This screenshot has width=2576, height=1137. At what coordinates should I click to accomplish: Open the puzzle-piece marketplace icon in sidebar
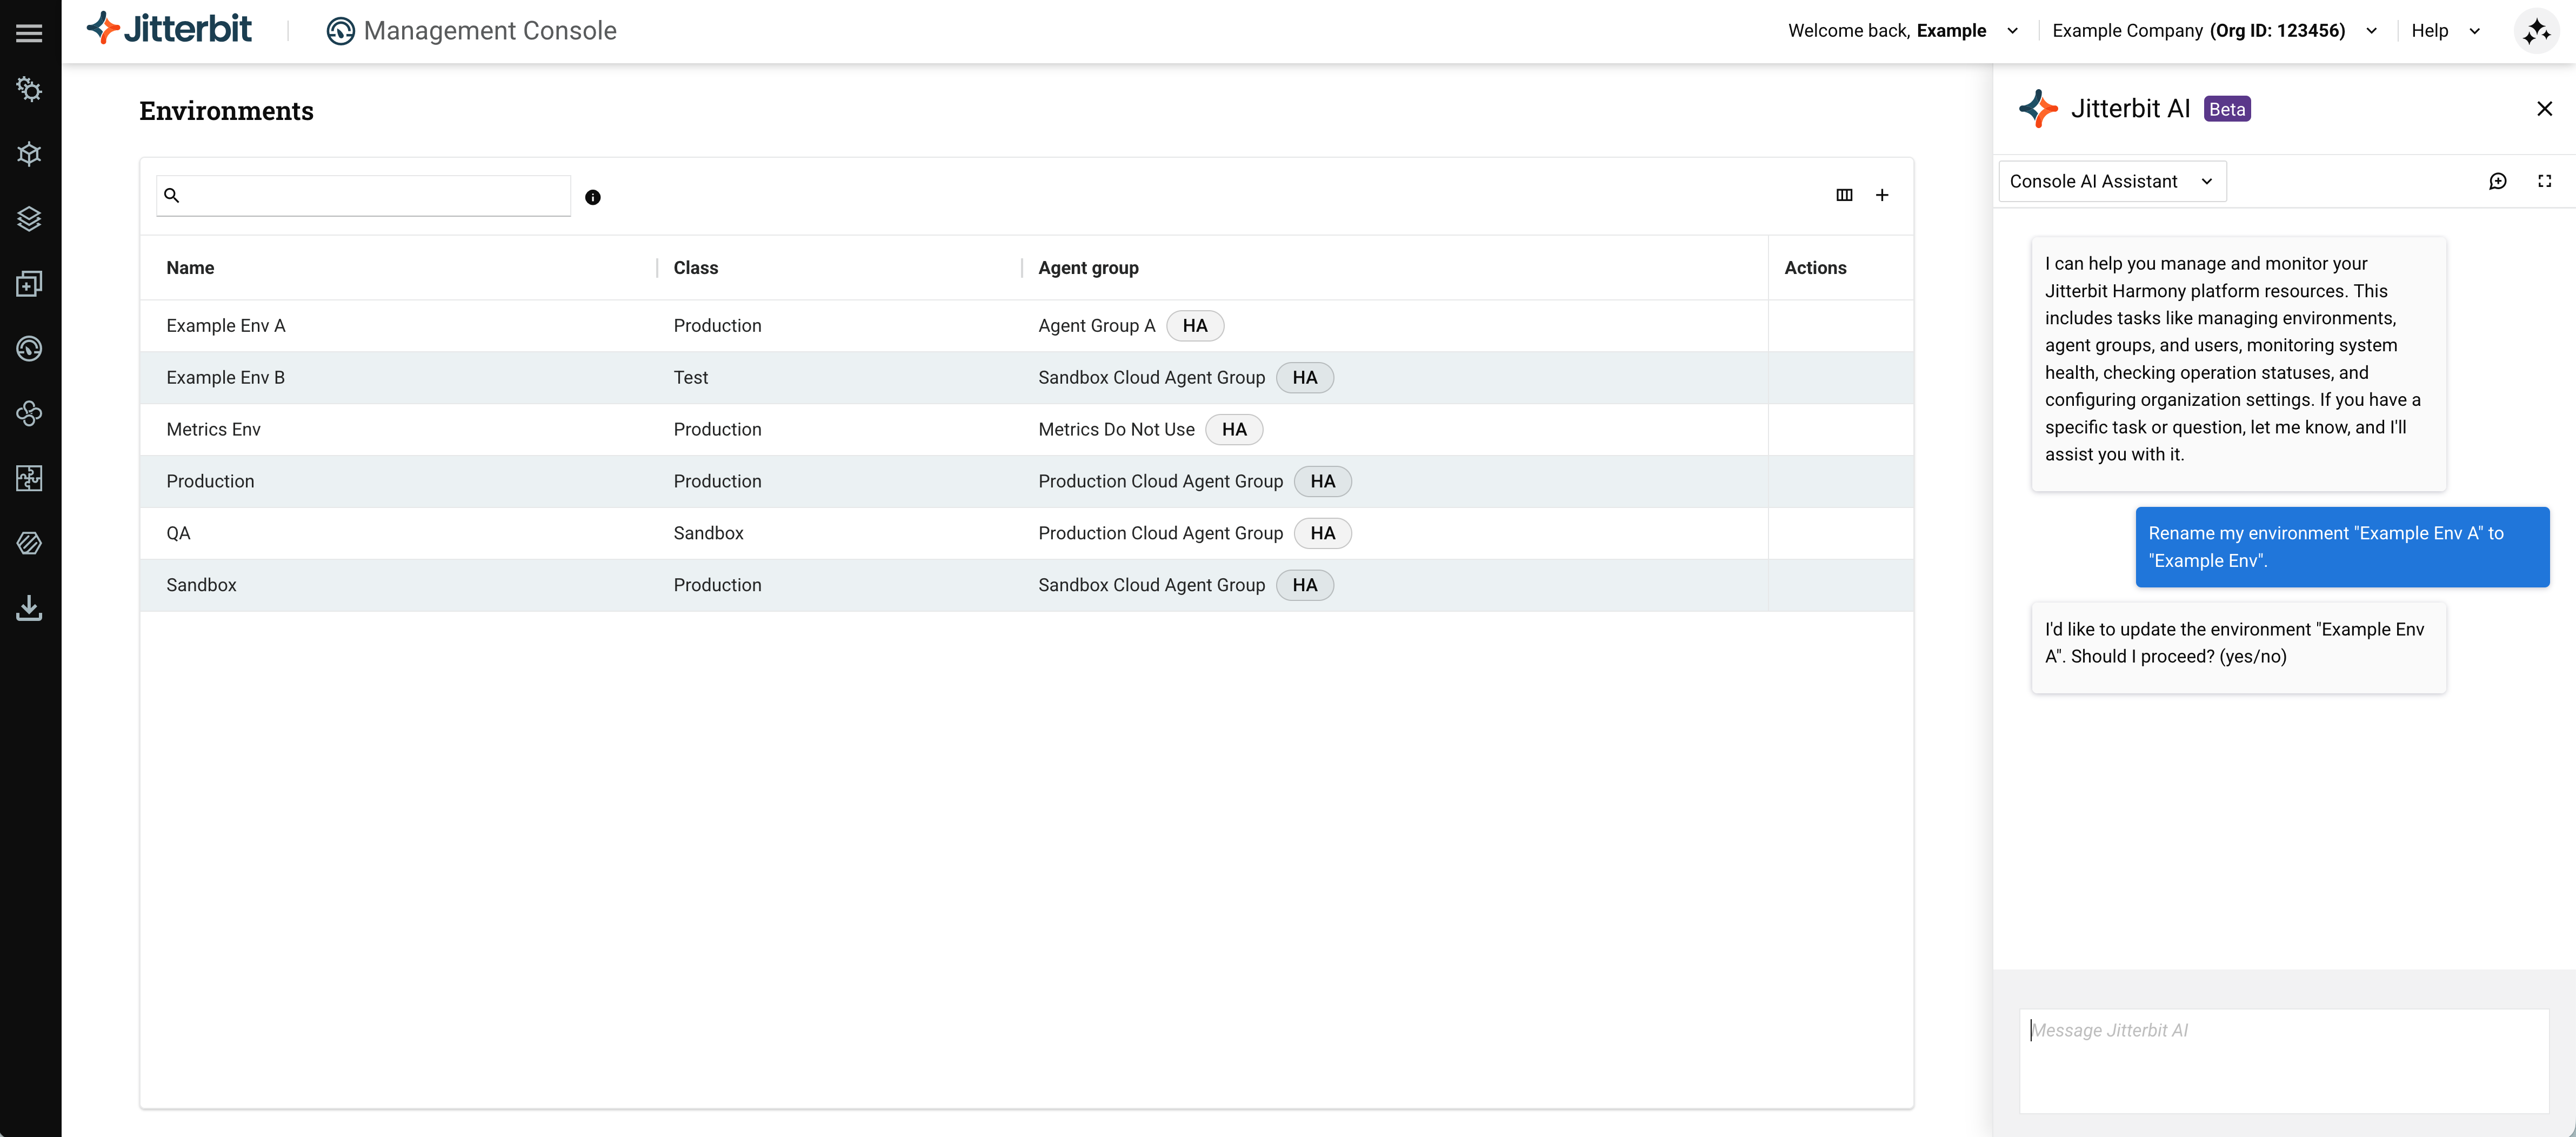29,478
